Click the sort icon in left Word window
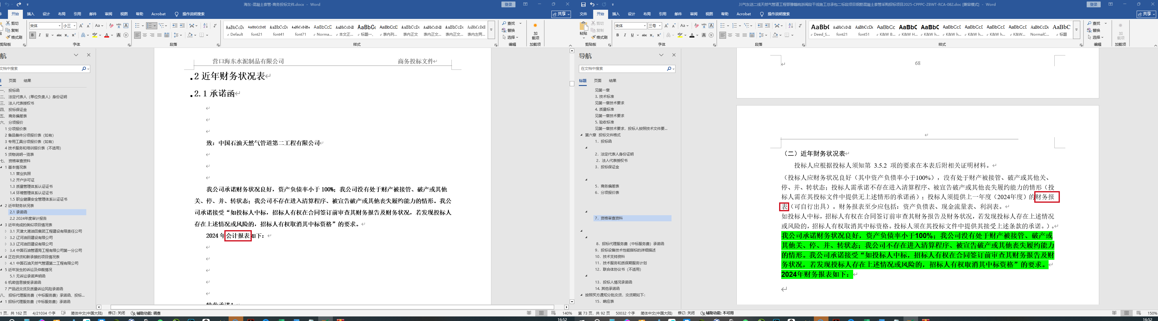 [205, 26]
